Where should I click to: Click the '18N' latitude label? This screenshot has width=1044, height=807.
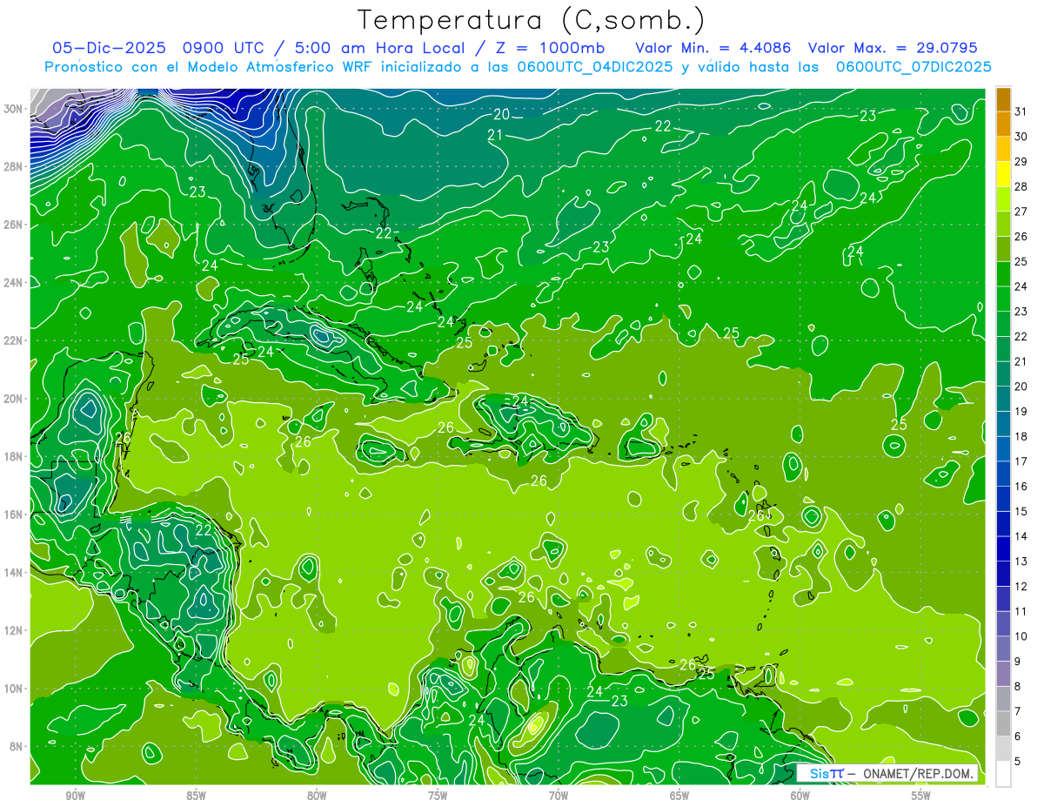(13, 456)
